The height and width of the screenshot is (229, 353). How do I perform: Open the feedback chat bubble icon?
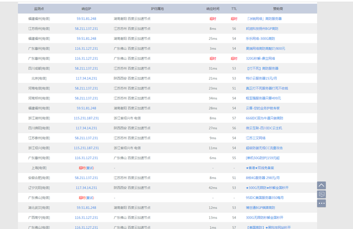pyautogui.click(x=321, y=194)
